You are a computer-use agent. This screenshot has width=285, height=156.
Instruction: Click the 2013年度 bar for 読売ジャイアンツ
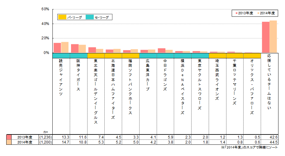(57, 48)
